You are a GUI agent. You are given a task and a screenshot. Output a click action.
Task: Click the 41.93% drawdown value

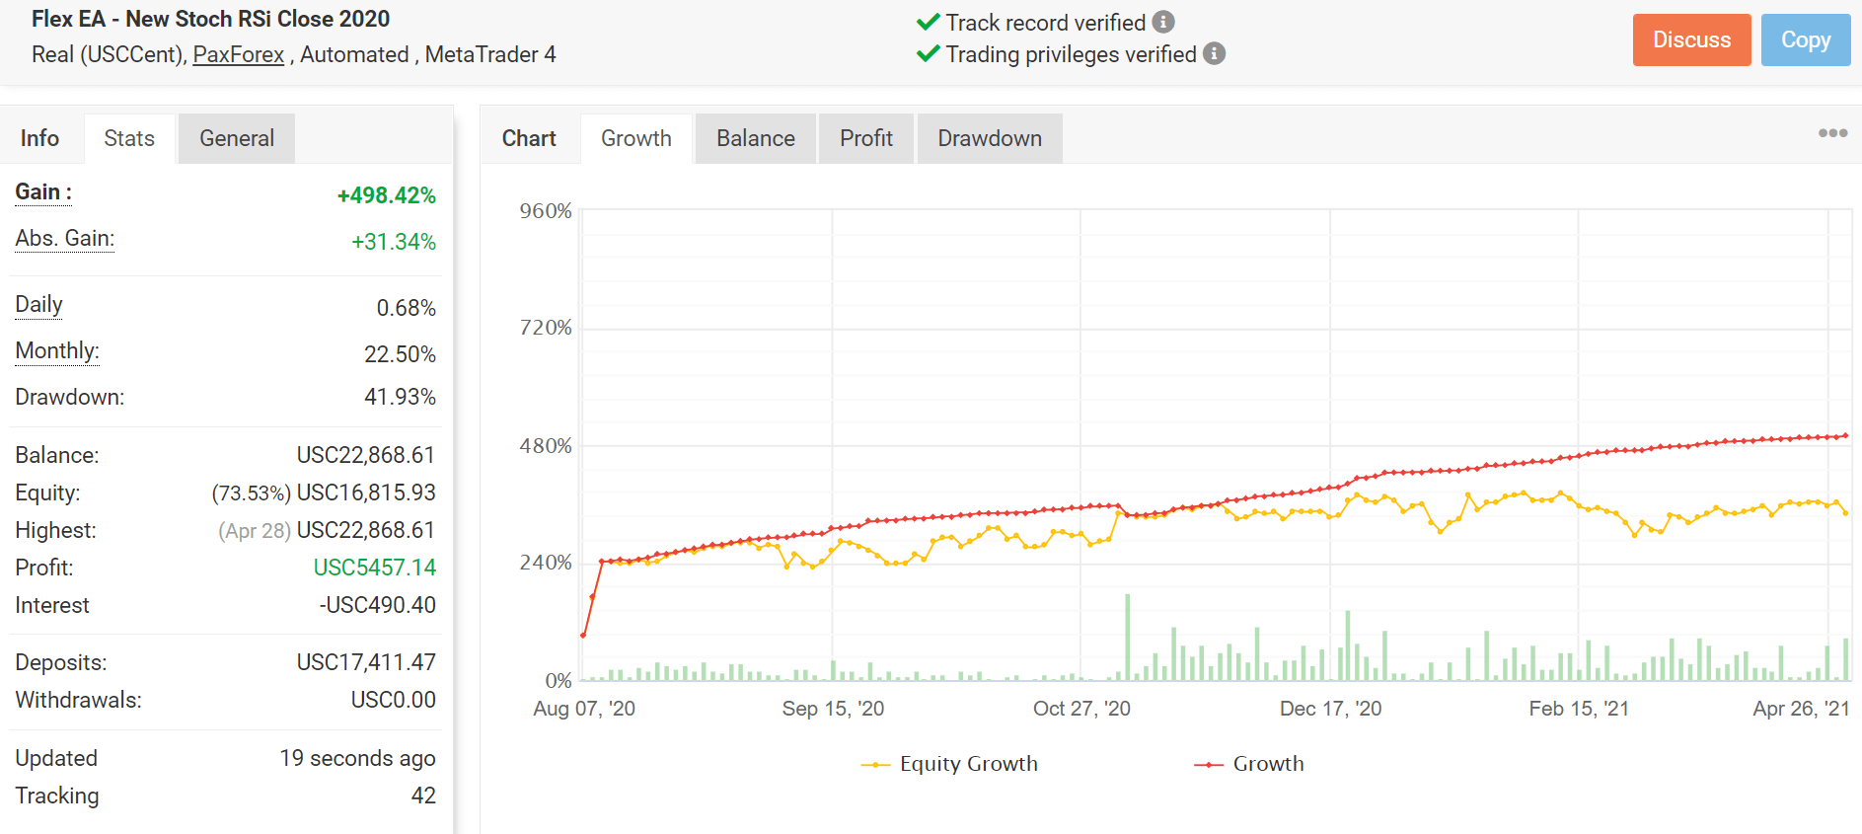400,397
